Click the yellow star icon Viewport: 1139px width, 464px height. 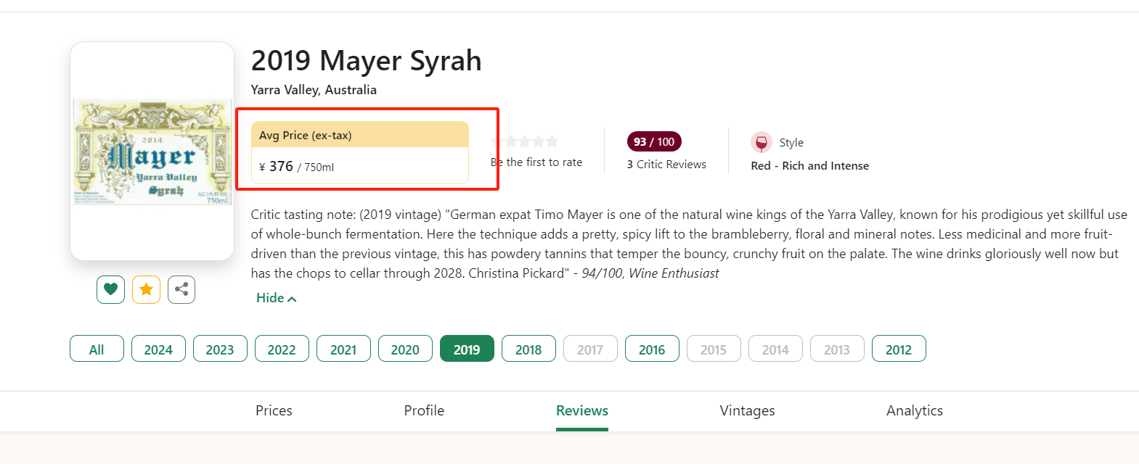[146, 289]
